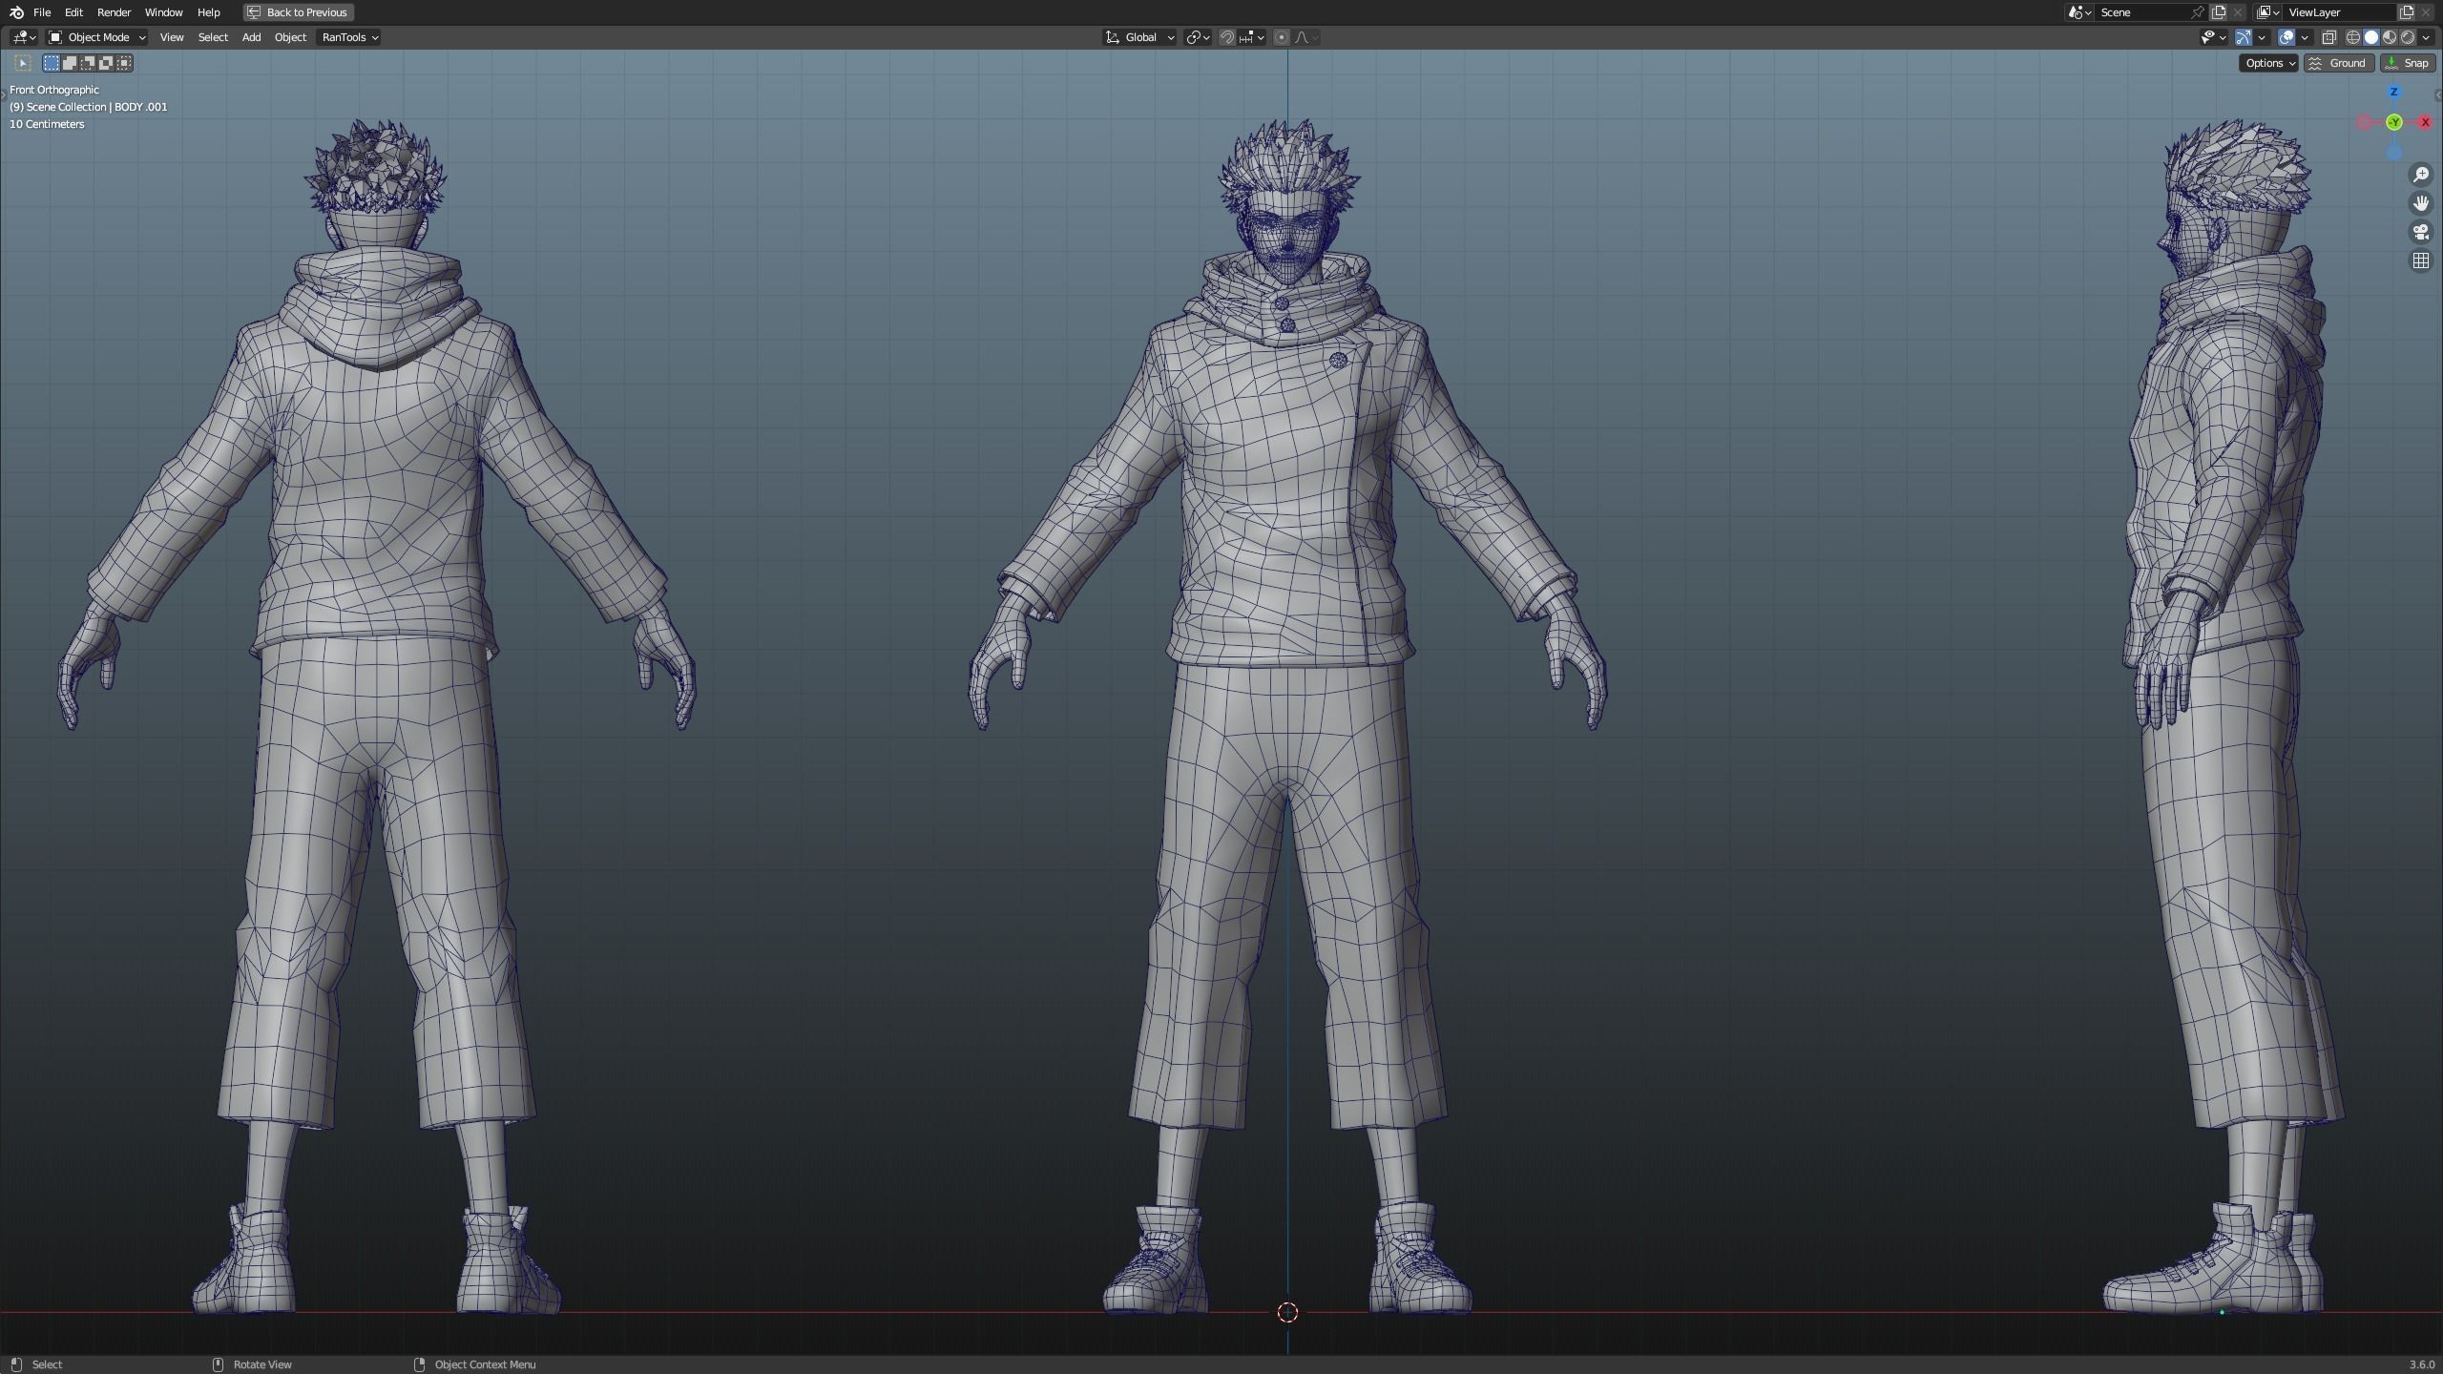Toggle proportional editing

click(x=1282, y=37)
